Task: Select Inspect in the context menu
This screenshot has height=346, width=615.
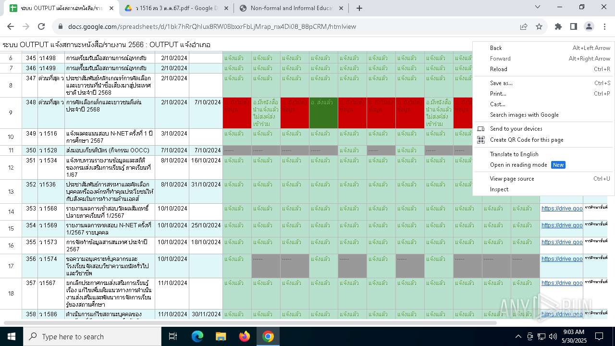Action: [543, 189]
